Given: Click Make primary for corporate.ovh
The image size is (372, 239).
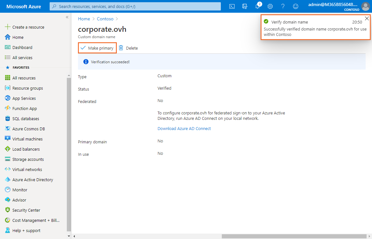Looking at the screenshot, I should click(97, 48).
